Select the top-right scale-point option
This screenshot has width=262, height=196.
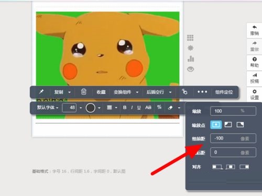[240, 125]
